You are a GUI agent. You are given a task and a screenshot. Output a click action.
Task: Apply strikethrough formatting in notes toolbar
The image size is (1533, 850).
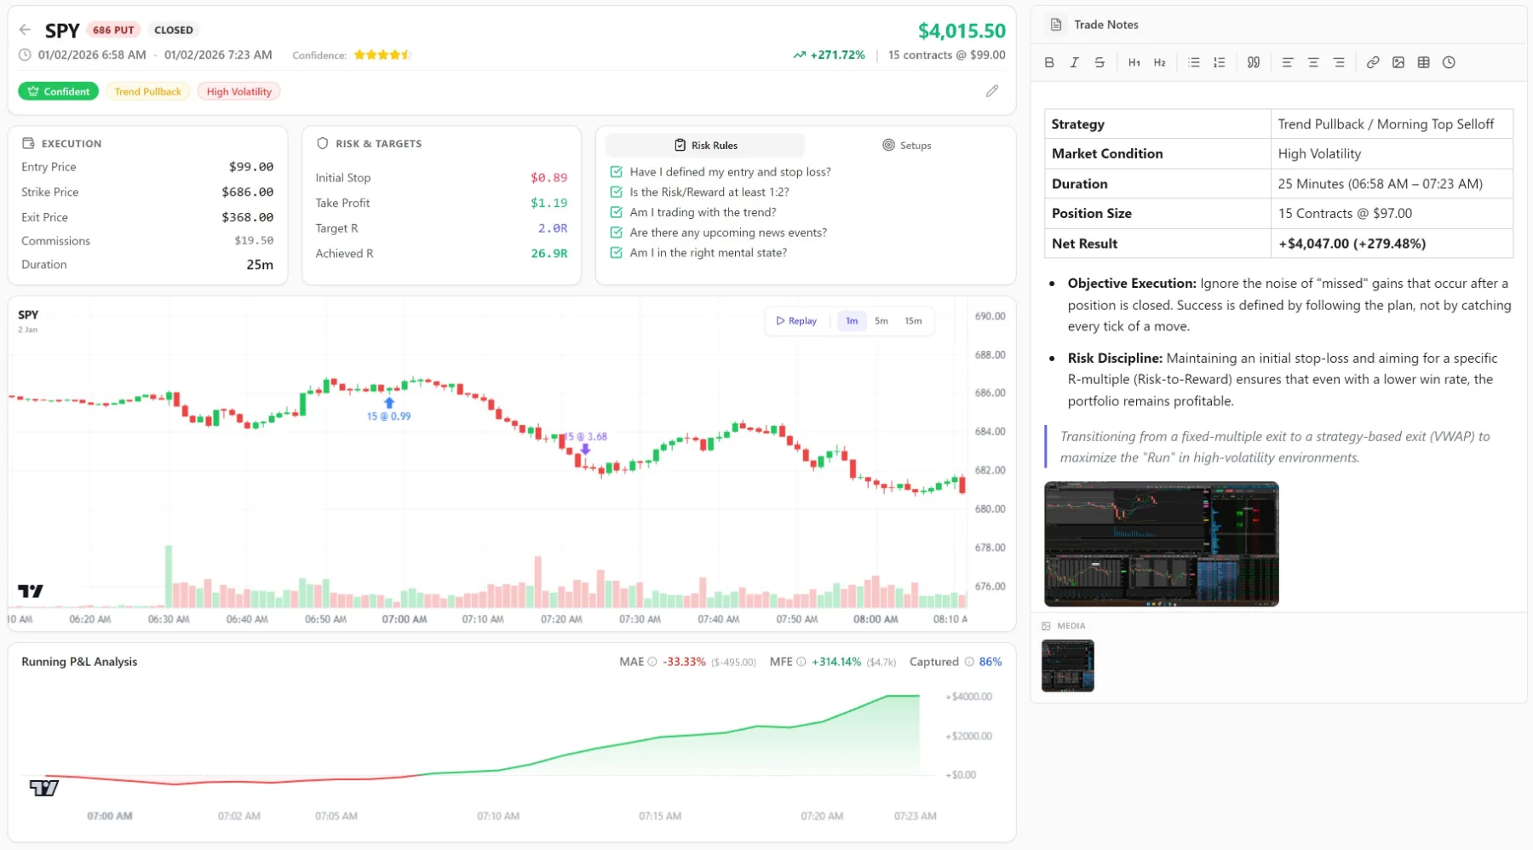click(1100, 62)
